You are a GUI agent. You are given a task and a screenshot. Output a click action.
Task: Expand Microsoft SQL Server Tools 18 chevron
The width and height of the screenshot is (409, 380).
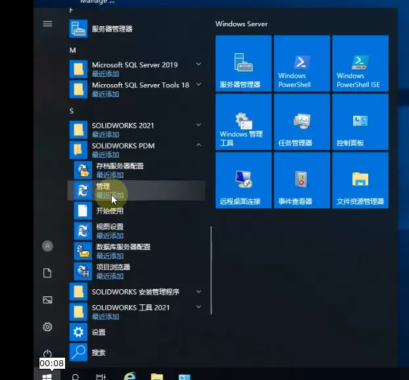click(199, 84)
